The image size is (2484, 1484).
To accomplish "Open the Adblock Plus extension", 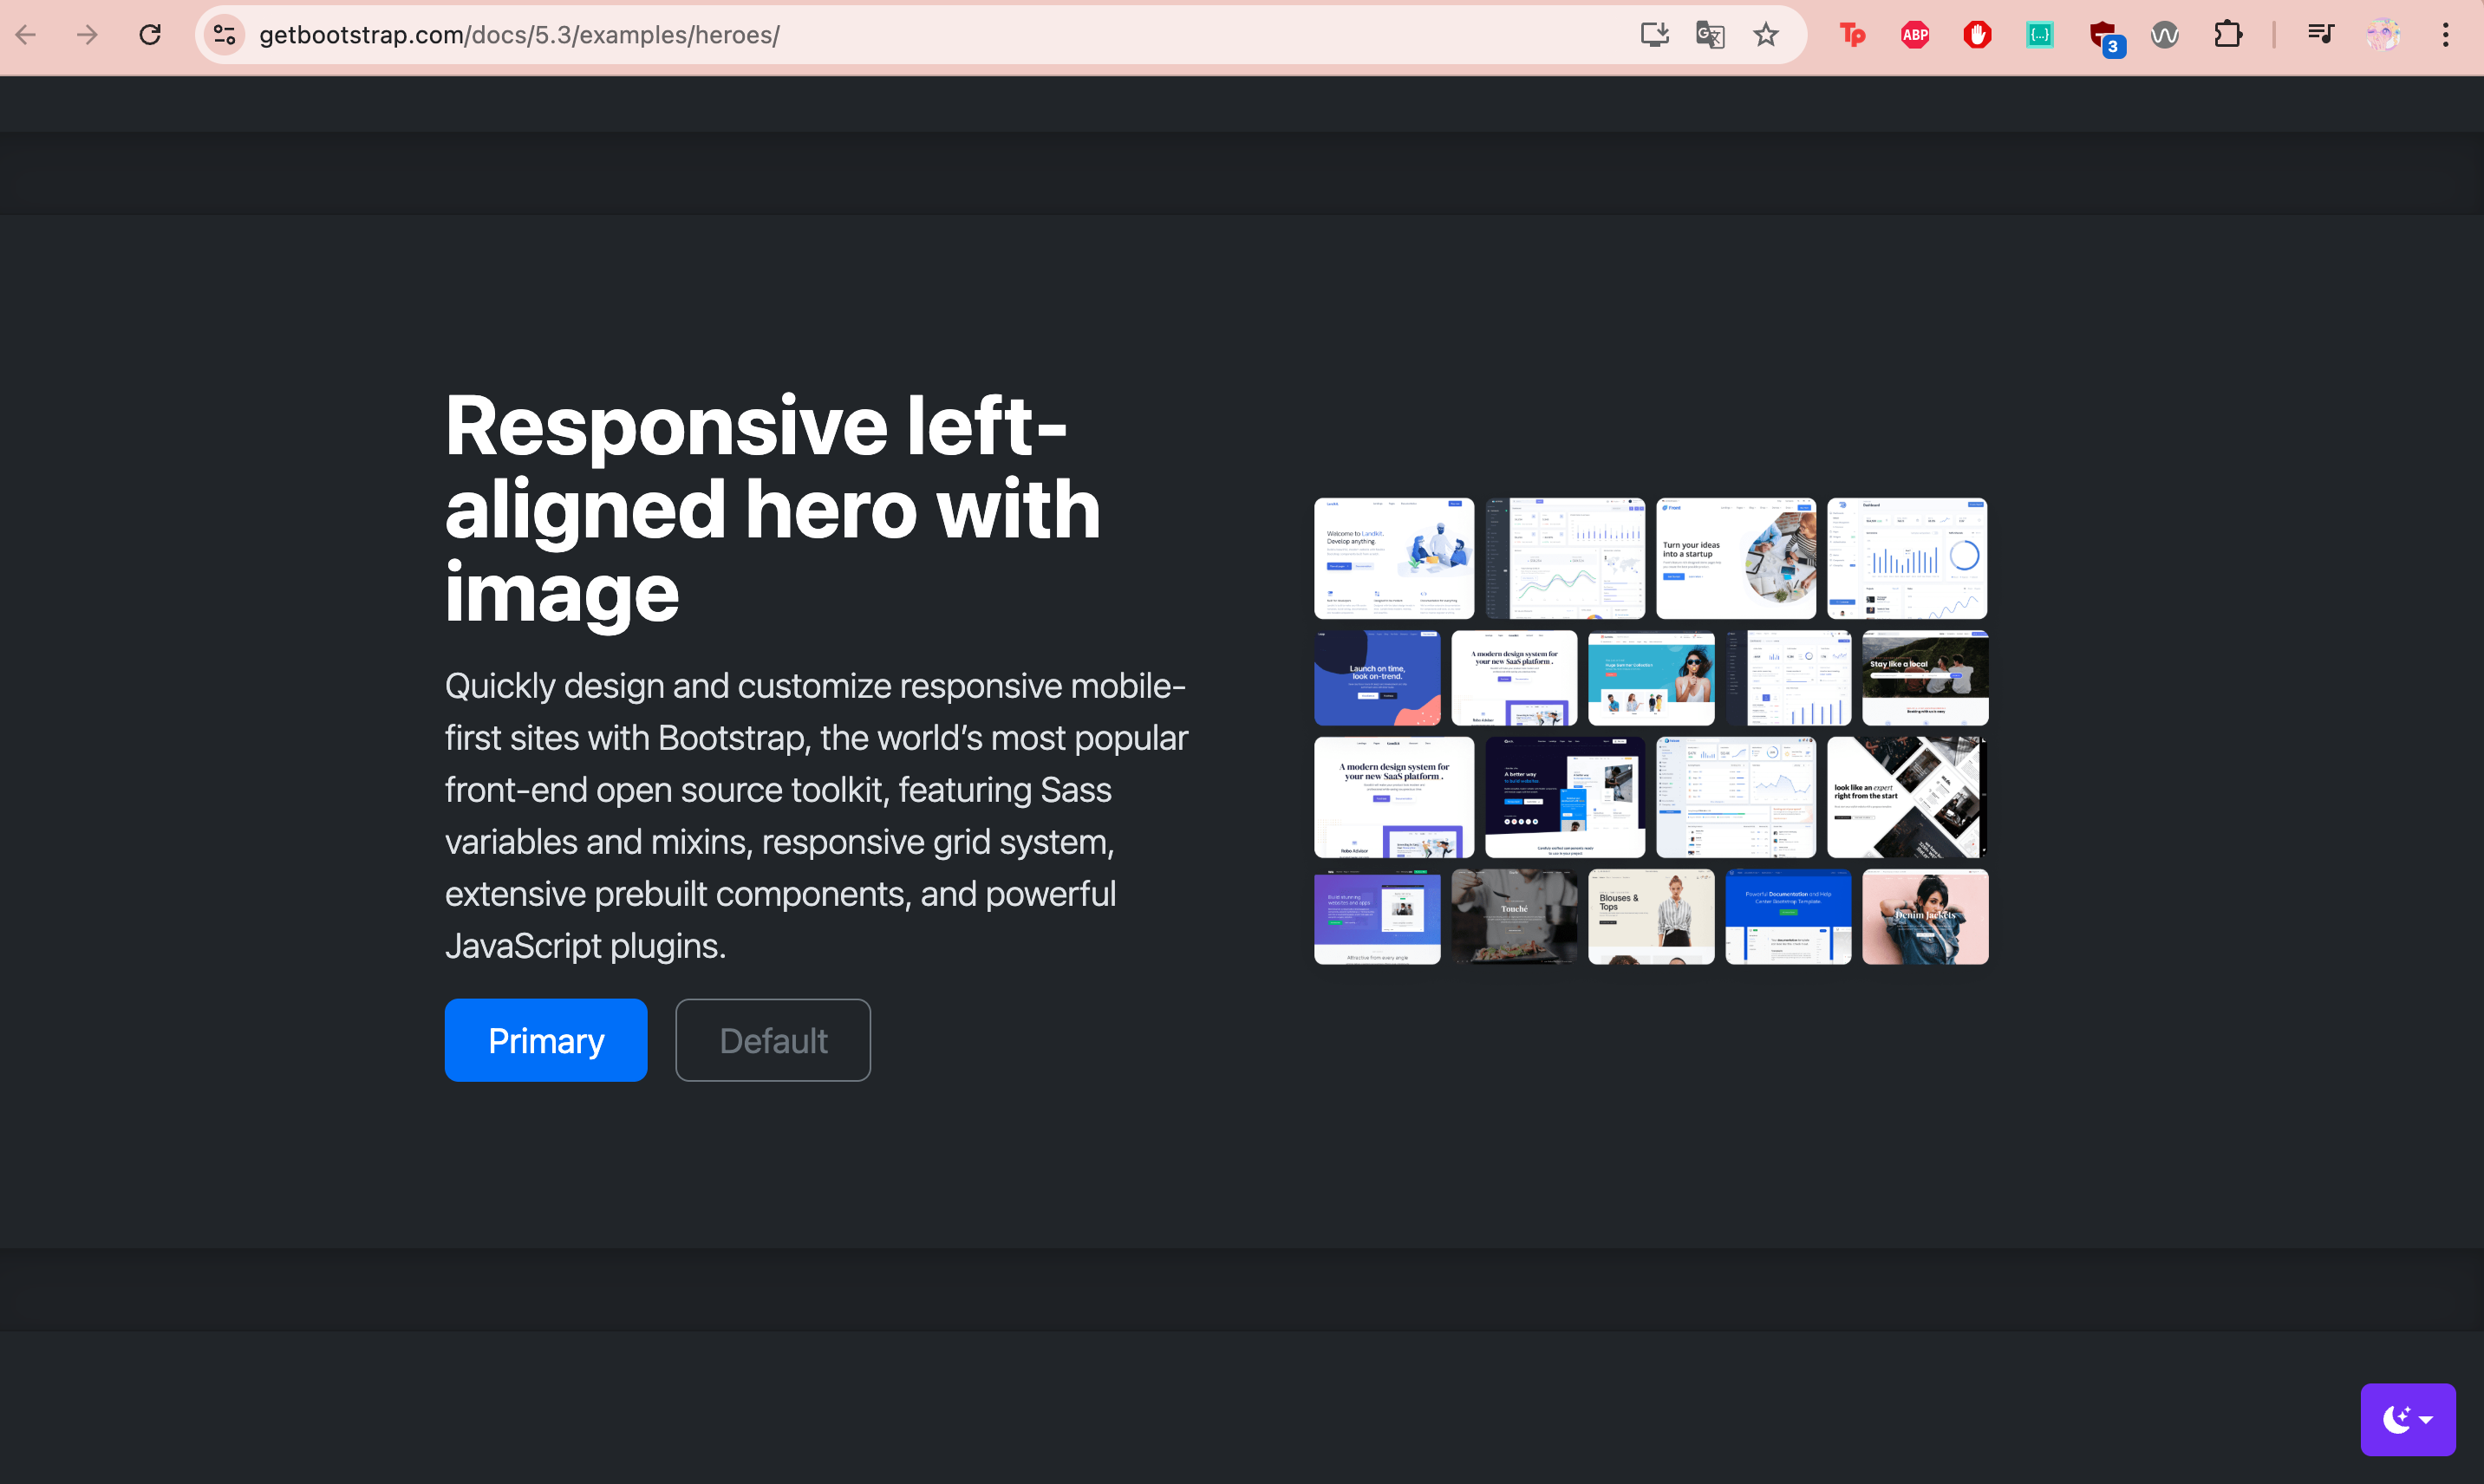I will click(x=1914, y=35).
